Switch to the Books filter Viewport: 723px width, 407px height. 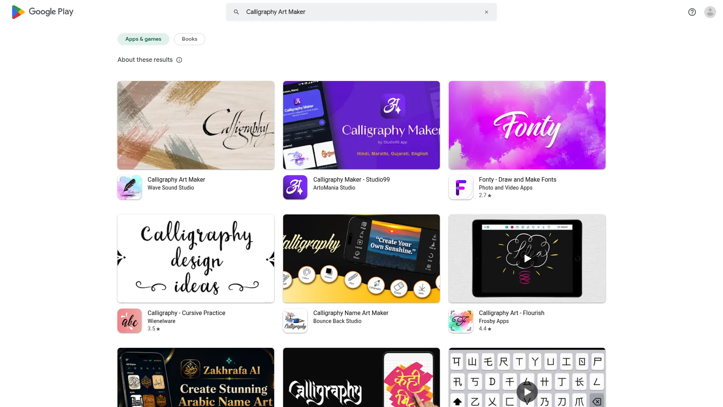pyautogui.click(x=189, y=39)
